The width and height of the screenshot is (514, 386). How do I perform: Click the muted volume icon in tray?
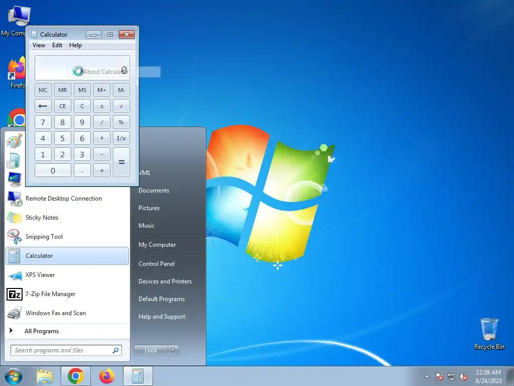463,377
